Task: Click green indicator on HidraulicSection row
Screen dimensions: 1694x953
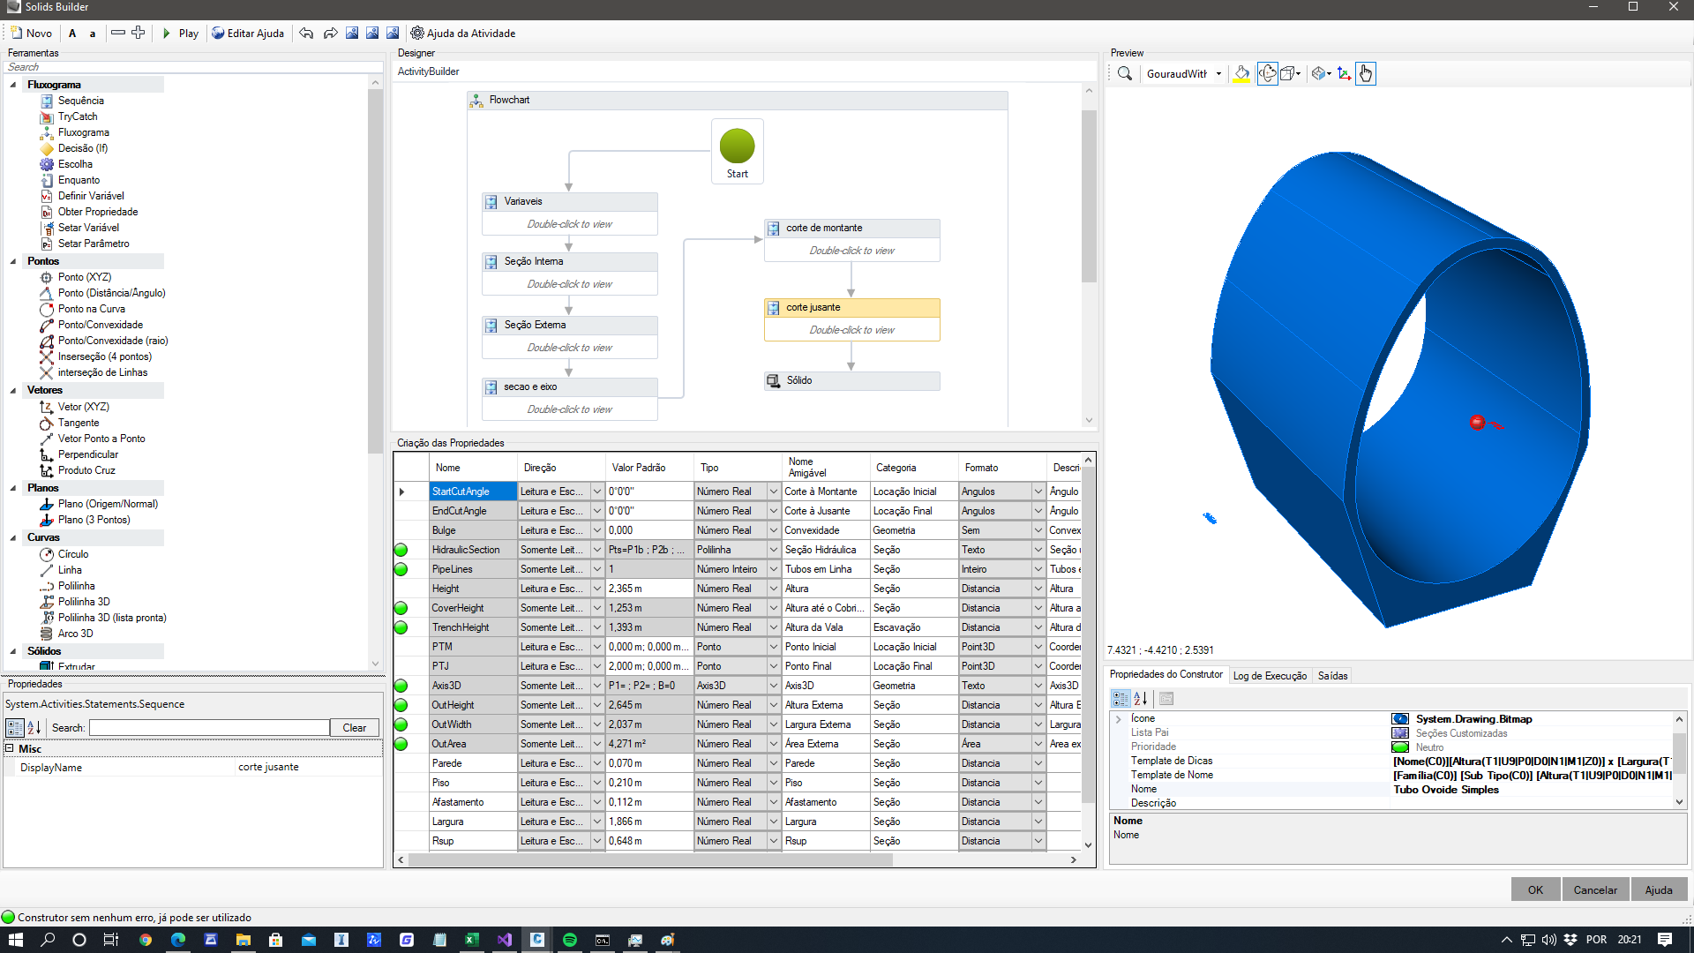Action: click(x=401, y=550)
